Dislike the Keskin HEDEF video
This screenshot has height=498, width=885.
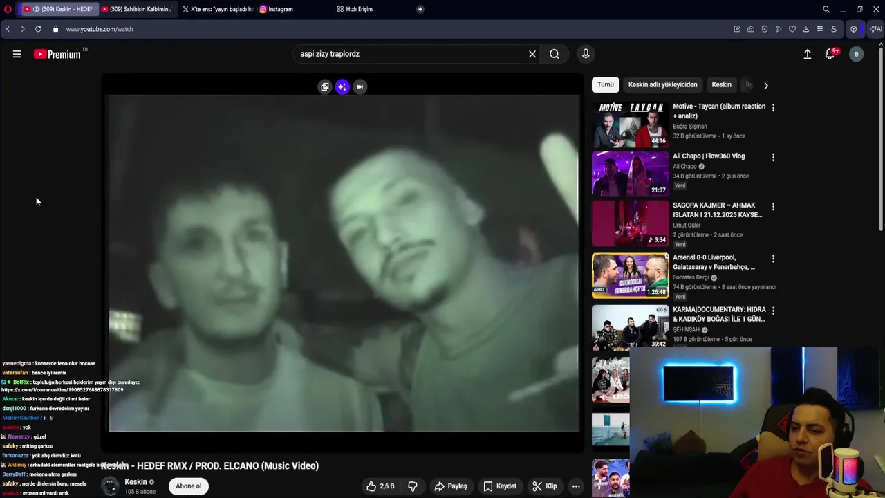(413, 486)
